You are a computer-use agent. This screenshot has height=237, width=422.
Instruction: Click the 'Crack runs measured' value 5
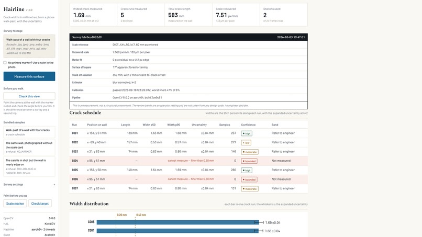pyautogui.click(x=122, y=15)
